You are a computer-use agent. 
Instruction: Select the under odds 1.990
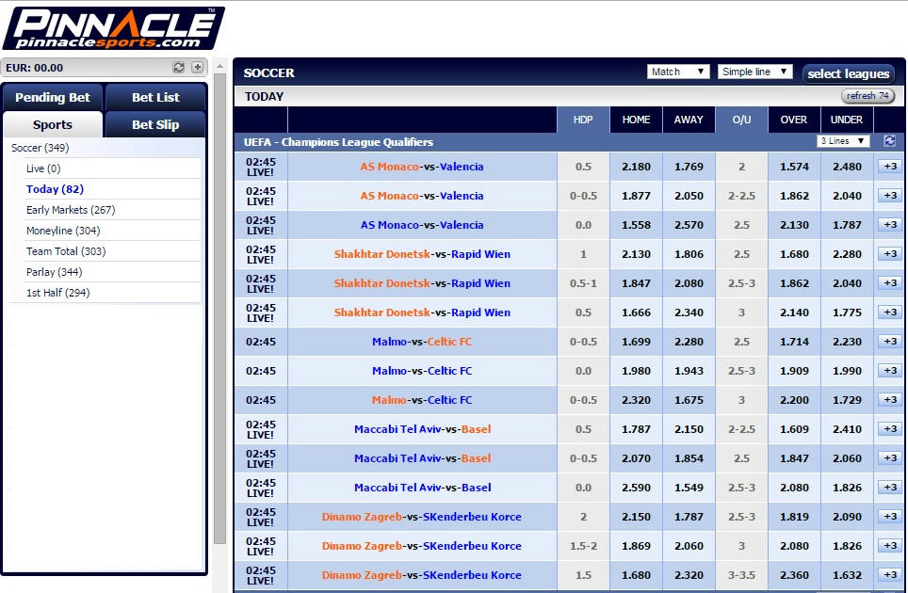[x=847, y=370]
